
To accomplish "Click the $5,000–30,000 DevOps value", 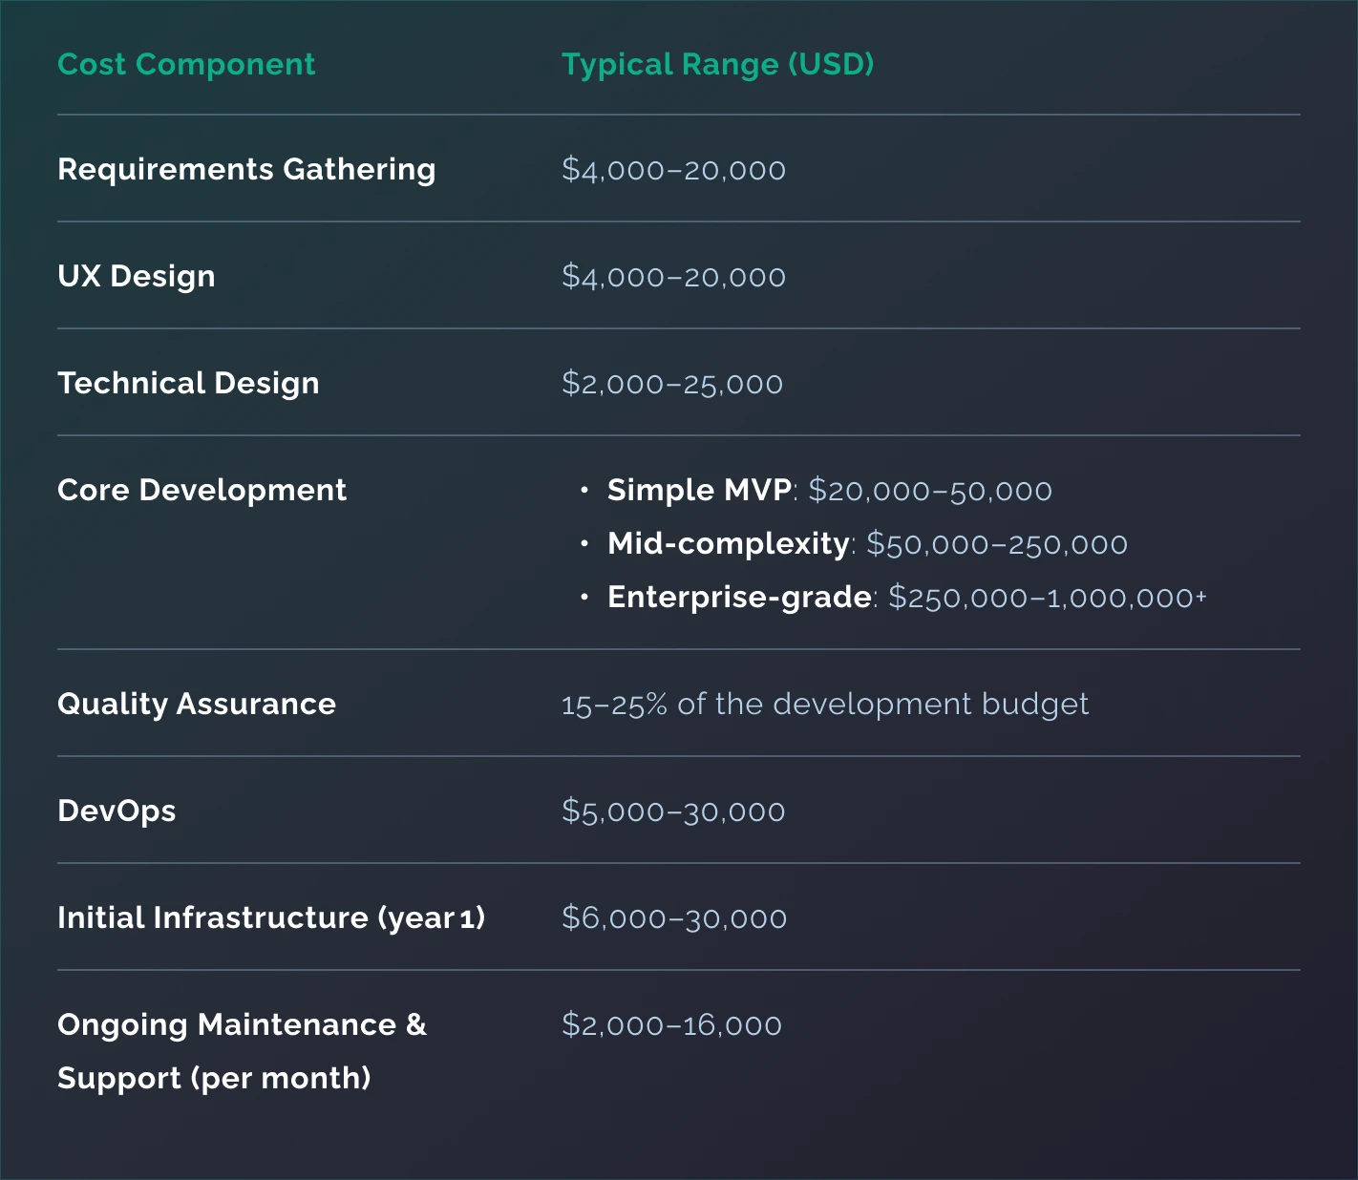I will [673, 811].
